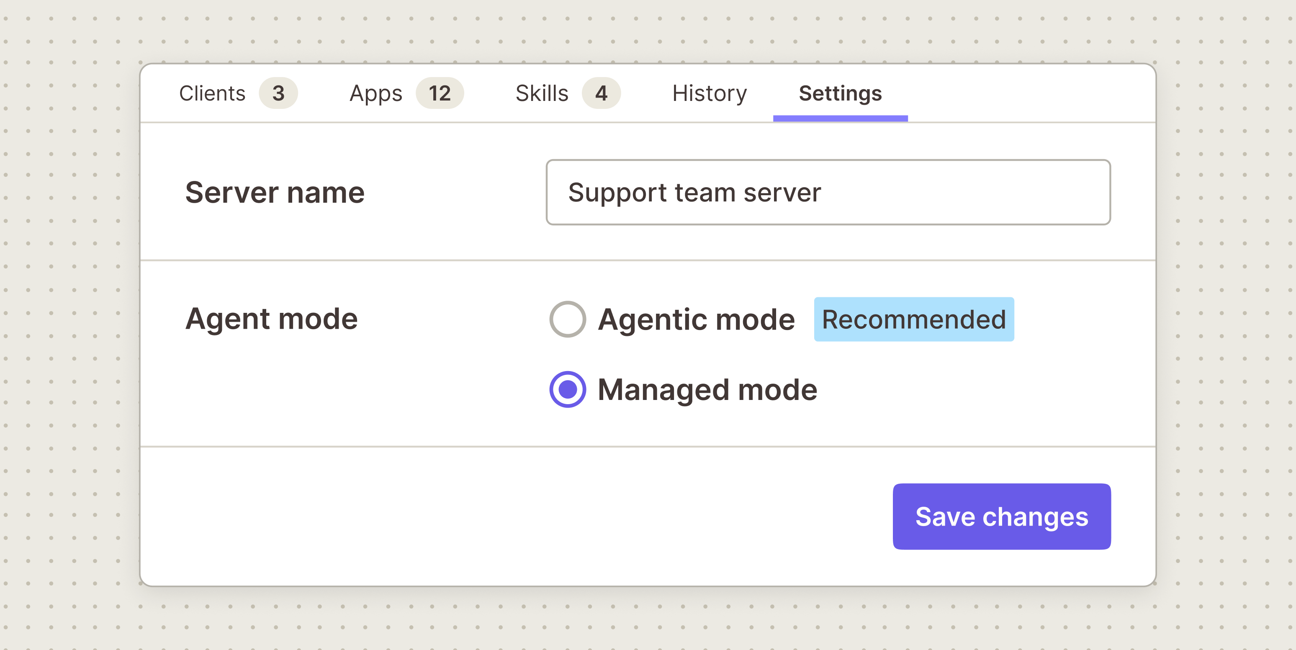This screenshot has height=650, width=1296.
Task: Open the History tab
Action: coord(710,93)
